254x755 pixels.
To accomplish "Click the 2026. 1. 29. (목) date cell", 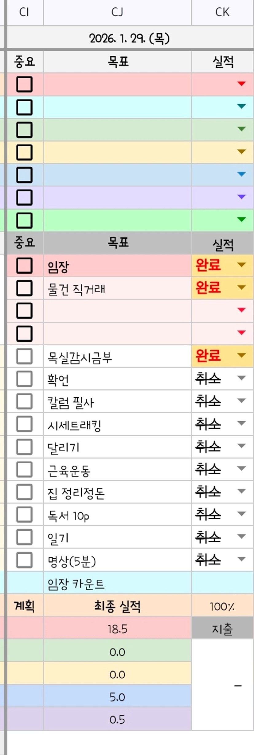I will point(130,38).
